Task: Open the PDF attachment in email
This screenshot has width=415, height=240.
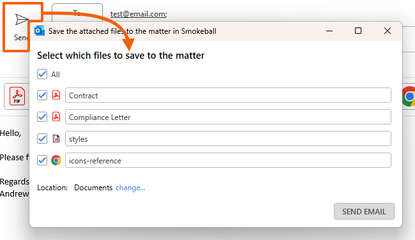Action: click(17, 96)
